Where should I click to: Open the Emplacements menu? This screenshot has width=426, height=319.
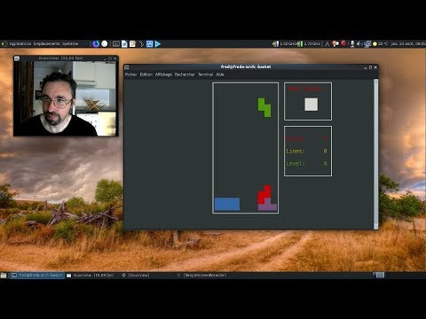coord(47,43)
